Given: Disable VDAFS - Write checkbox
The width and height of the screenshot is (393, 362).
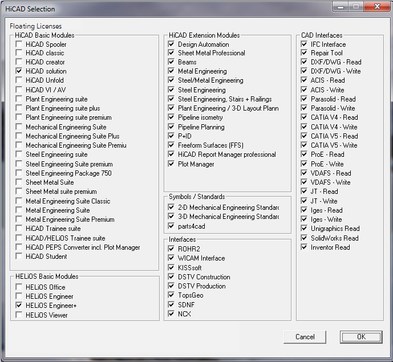Looking at the screenshot, I should click(x=304, y=182).
